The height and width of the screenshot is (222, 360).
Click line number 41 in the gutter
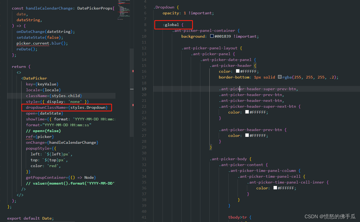tap(144, 217)
